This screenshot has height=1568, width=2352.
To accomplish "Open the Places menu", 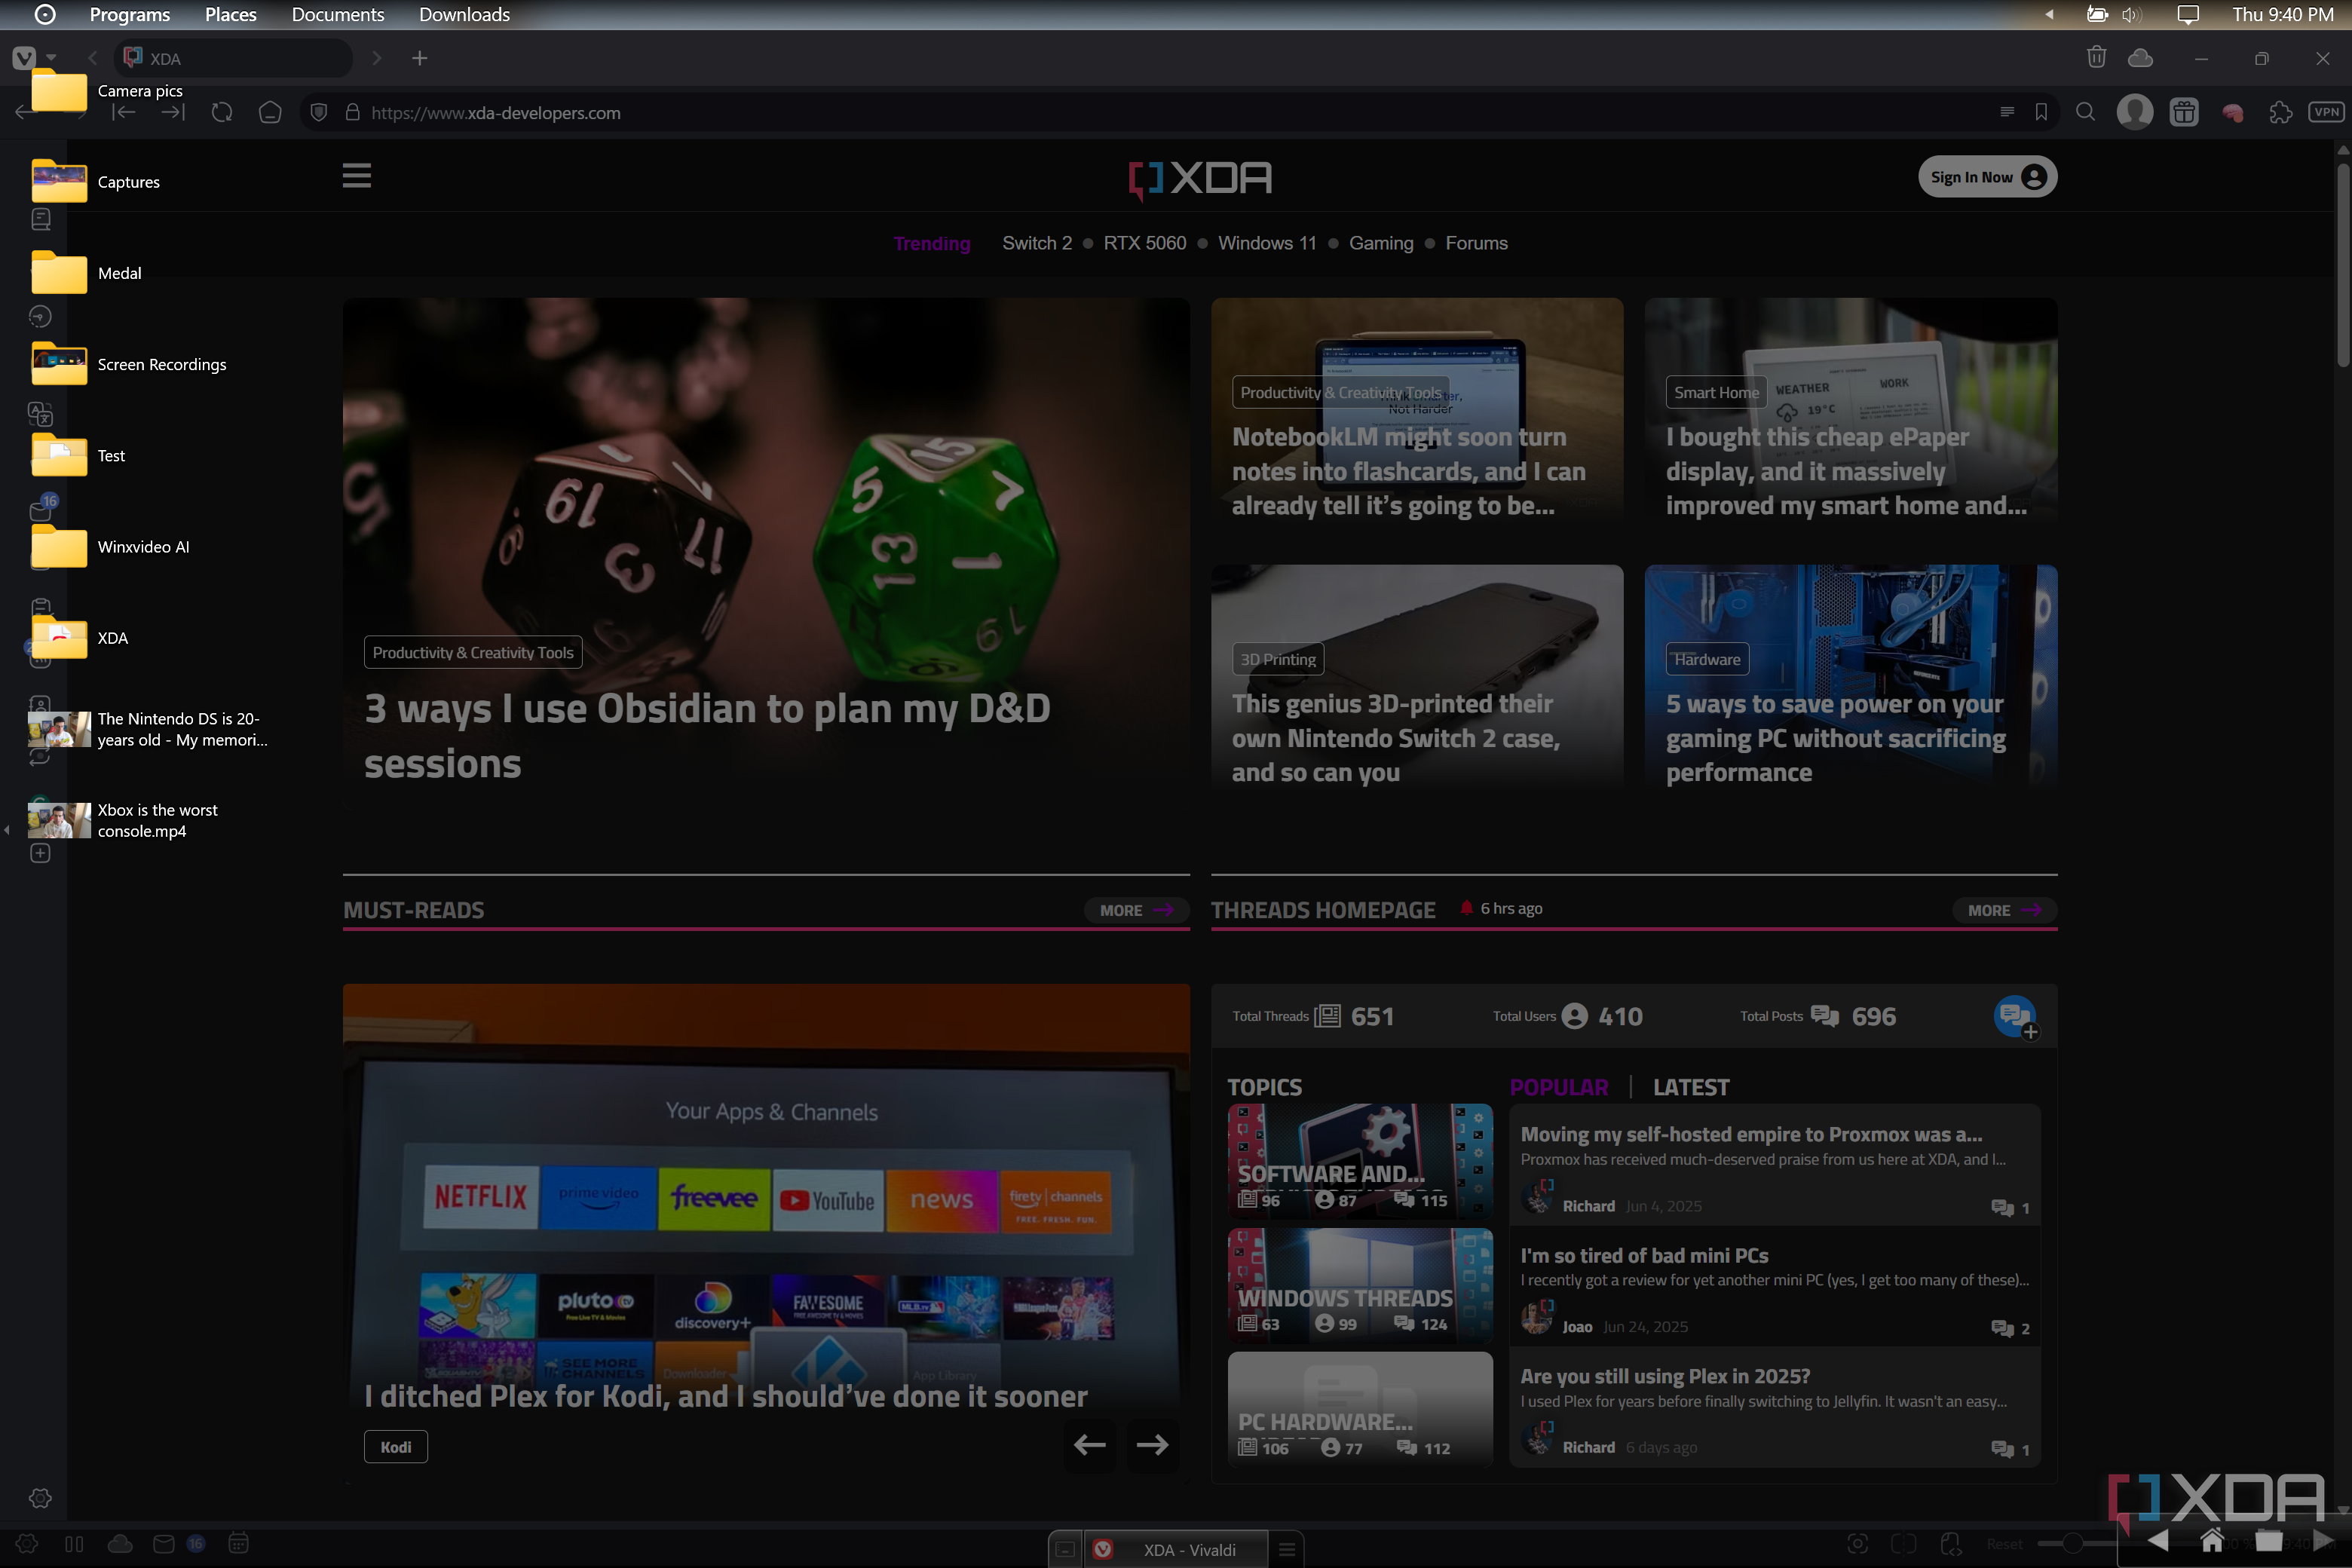I will click(230, 15).
